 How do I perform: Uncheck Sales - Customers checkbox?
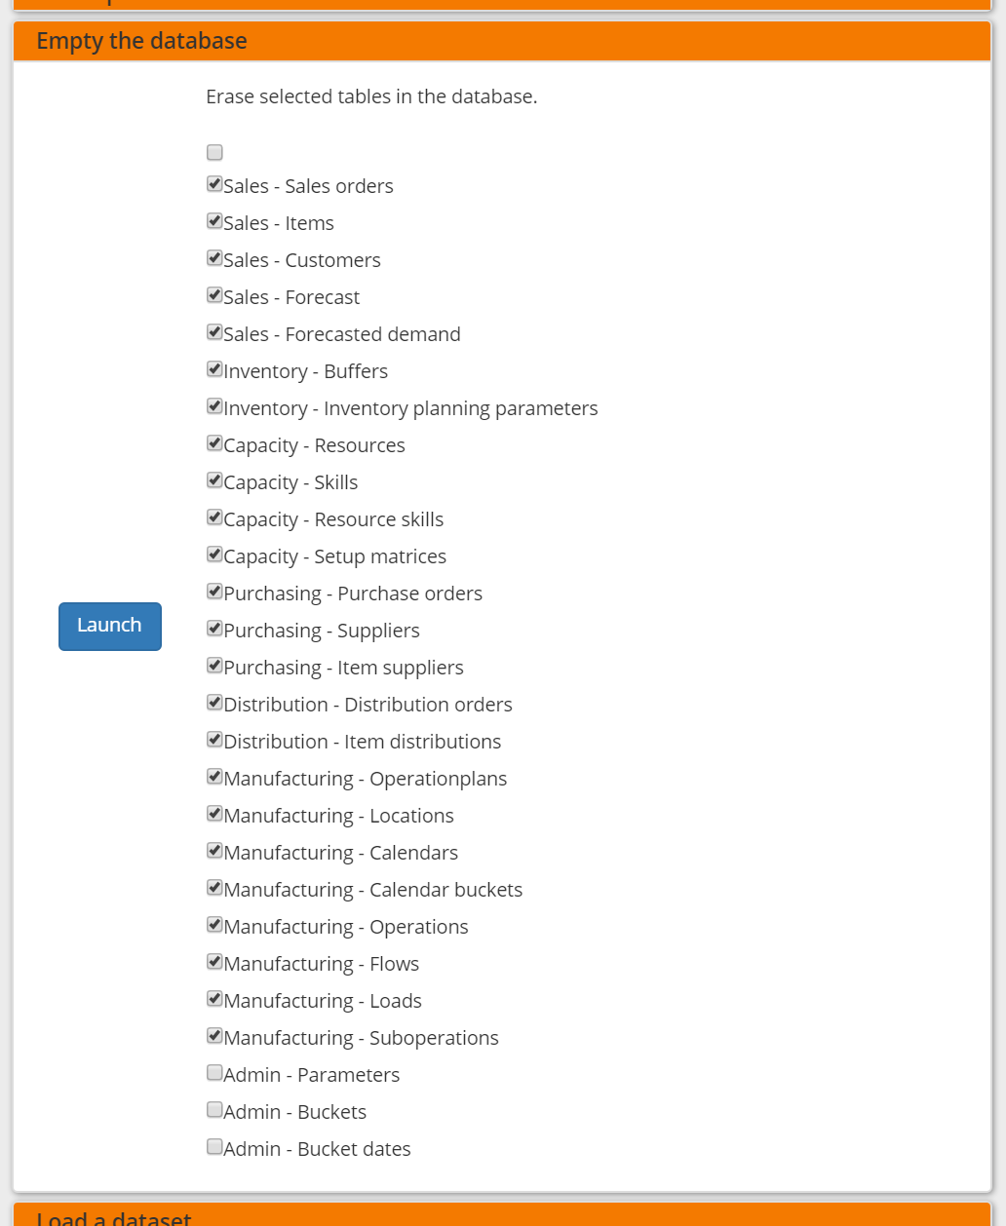[214, 258]
